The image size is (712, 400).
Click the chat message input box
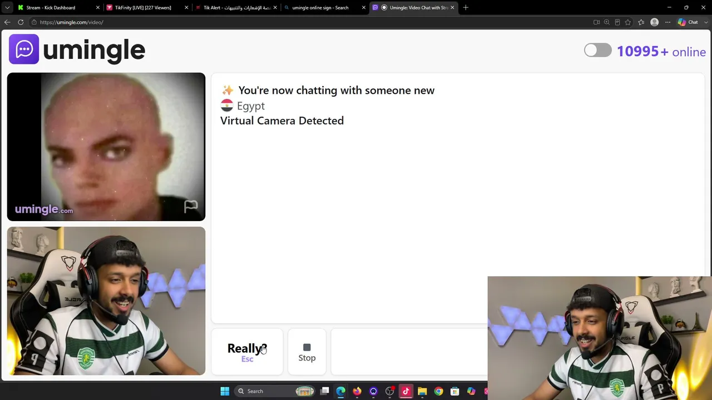coord(409,352)
